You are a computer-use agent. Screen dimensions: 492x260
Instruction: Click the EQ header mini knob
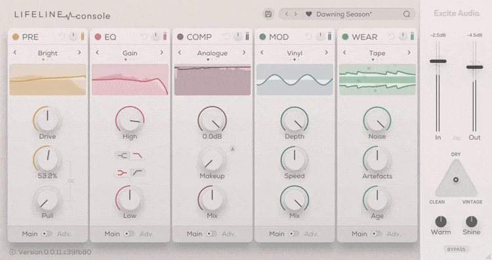point(155,37)
